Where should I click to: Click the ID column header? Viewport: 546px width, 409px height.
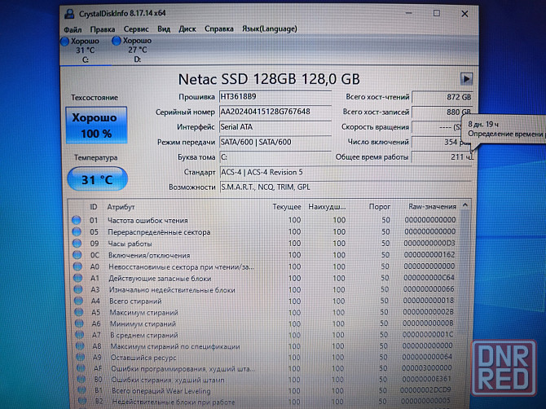pyautogui.click(x=94, y=207)
